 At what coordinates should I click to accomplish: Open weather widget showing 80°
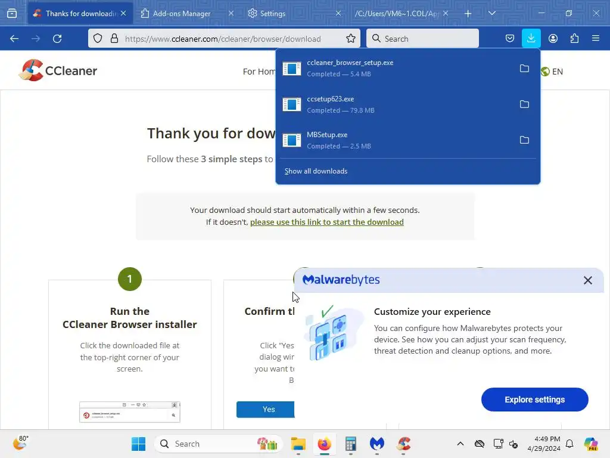pos(21,443)
